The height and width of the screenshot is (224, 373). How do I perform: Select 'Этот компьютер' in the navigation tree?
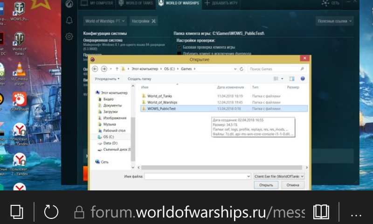[x=112, y=92]
